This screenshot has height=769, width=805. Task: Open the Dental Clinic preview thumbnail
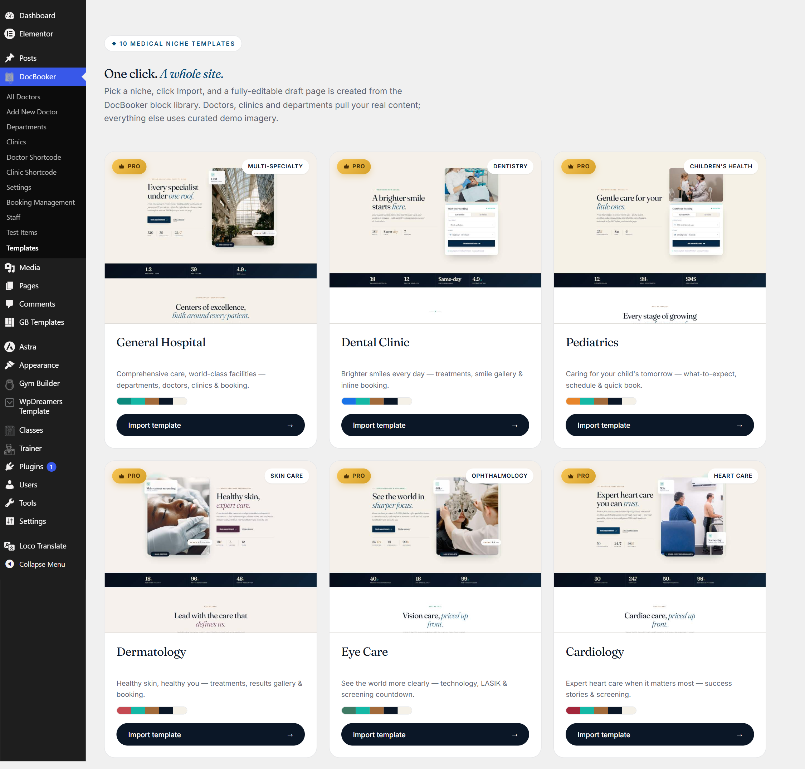[435, 238]
